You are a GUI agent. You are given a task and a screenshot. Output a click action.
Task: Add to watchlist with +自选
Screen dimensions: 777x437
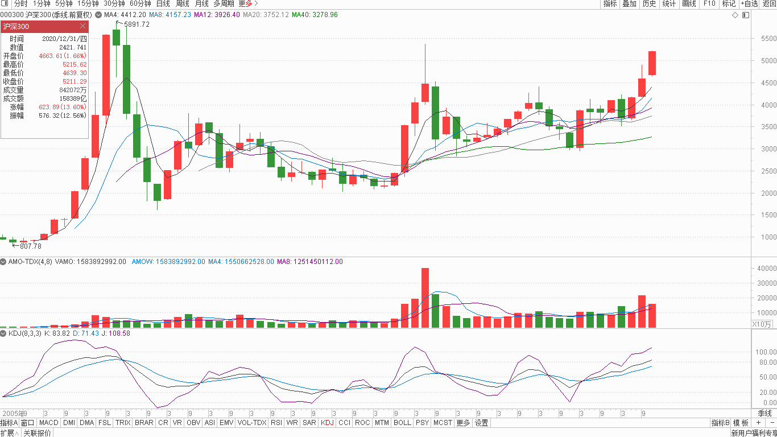tap(749, 3)
